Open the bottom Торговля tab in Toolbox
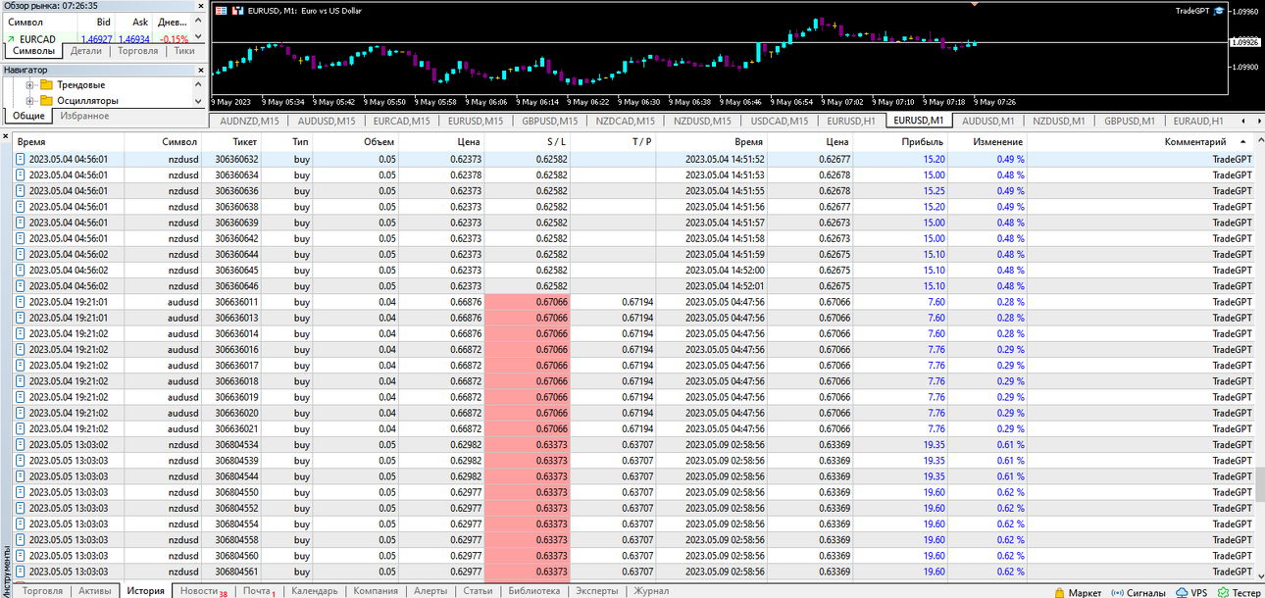Screen dimensions: 1265x598 [42, 591]
